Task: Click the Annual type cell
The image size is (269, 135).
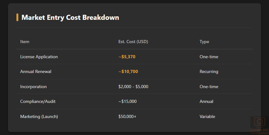Action: click(206, 102)
